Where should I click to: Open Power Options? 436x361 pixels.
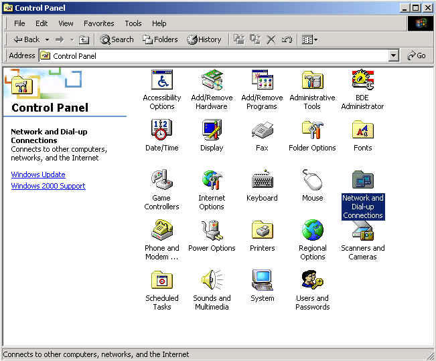[212, 236]
